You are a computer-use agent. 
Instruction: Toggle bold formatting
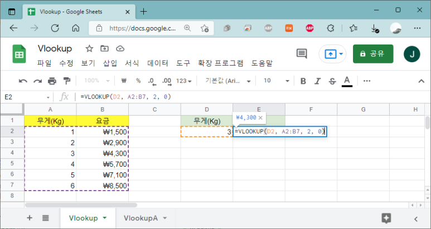(303, 81)
